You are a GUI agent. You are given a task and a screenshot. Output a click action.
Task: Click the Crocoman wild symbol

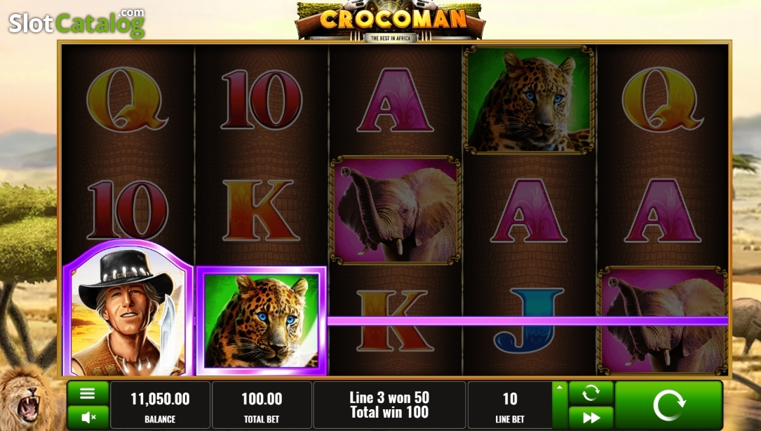pos(128,309)
